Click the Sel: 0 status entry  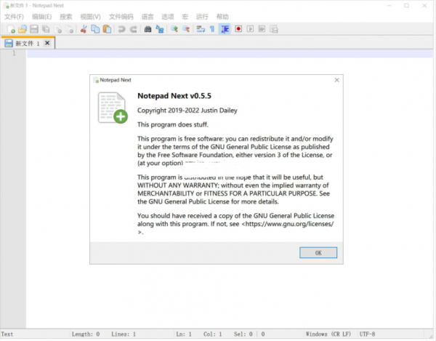click(x=243, y=334)
